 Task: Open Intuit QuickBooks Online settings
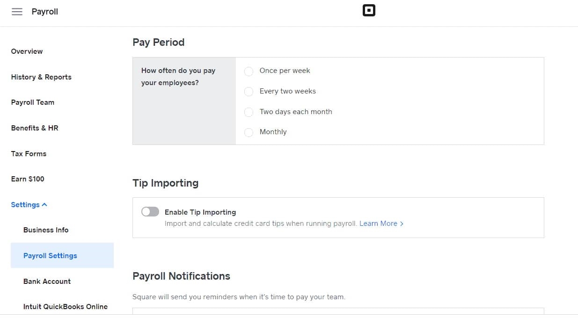pos(66,307)
